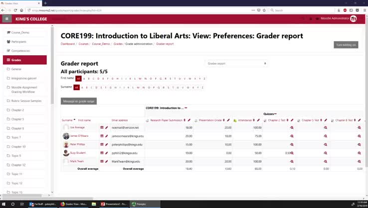Open Research Paper Submission column link
This screenshot has width=368, height=208.
pos(166,120)
